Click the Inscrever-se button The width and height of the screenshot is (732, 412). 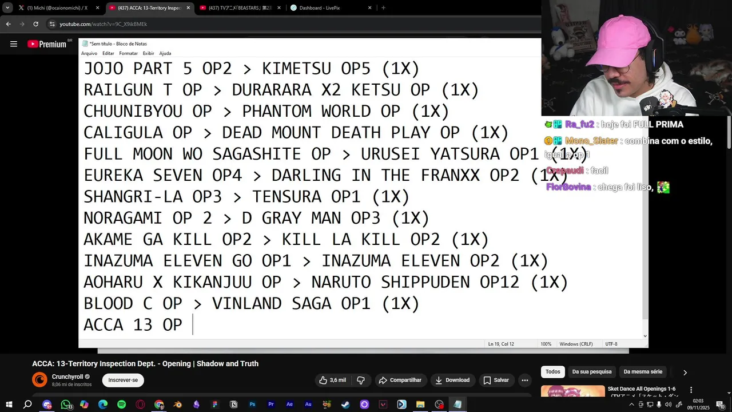click(123, 380)
